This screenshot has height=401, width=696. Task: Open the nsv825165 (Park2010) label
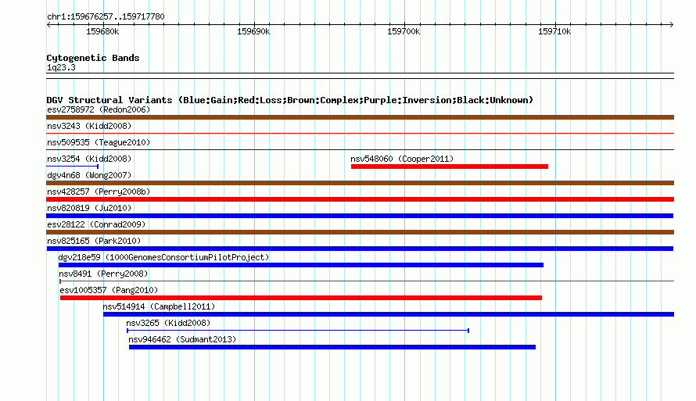(x=94, y=241)
